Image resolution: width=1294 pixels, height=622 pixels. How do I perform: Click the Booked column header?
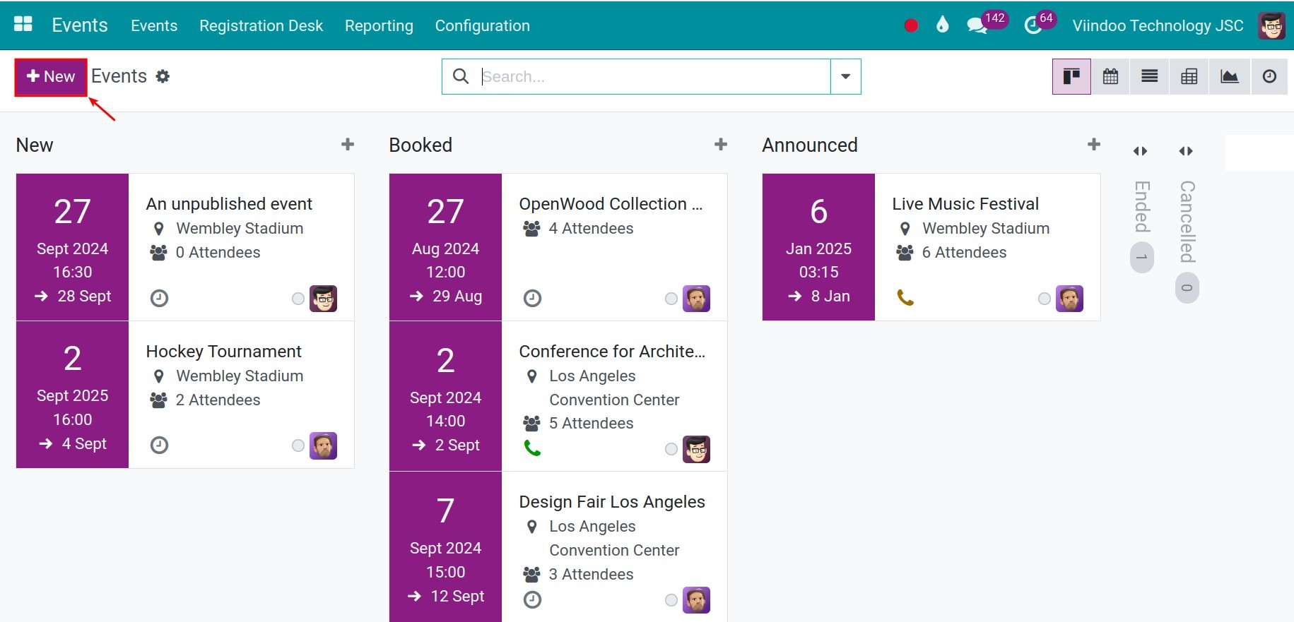coord(420,145)
